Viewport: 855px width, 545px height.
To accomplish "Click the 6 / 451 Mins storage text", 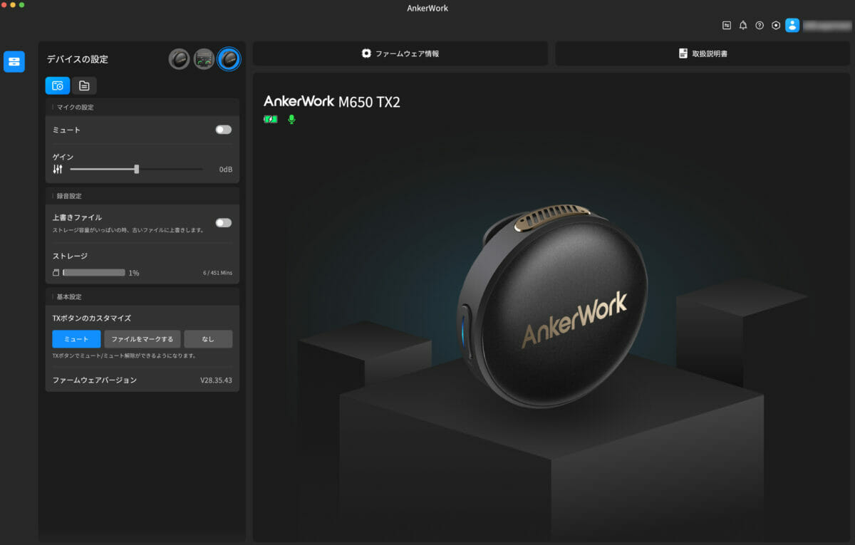I will point(217,273).
